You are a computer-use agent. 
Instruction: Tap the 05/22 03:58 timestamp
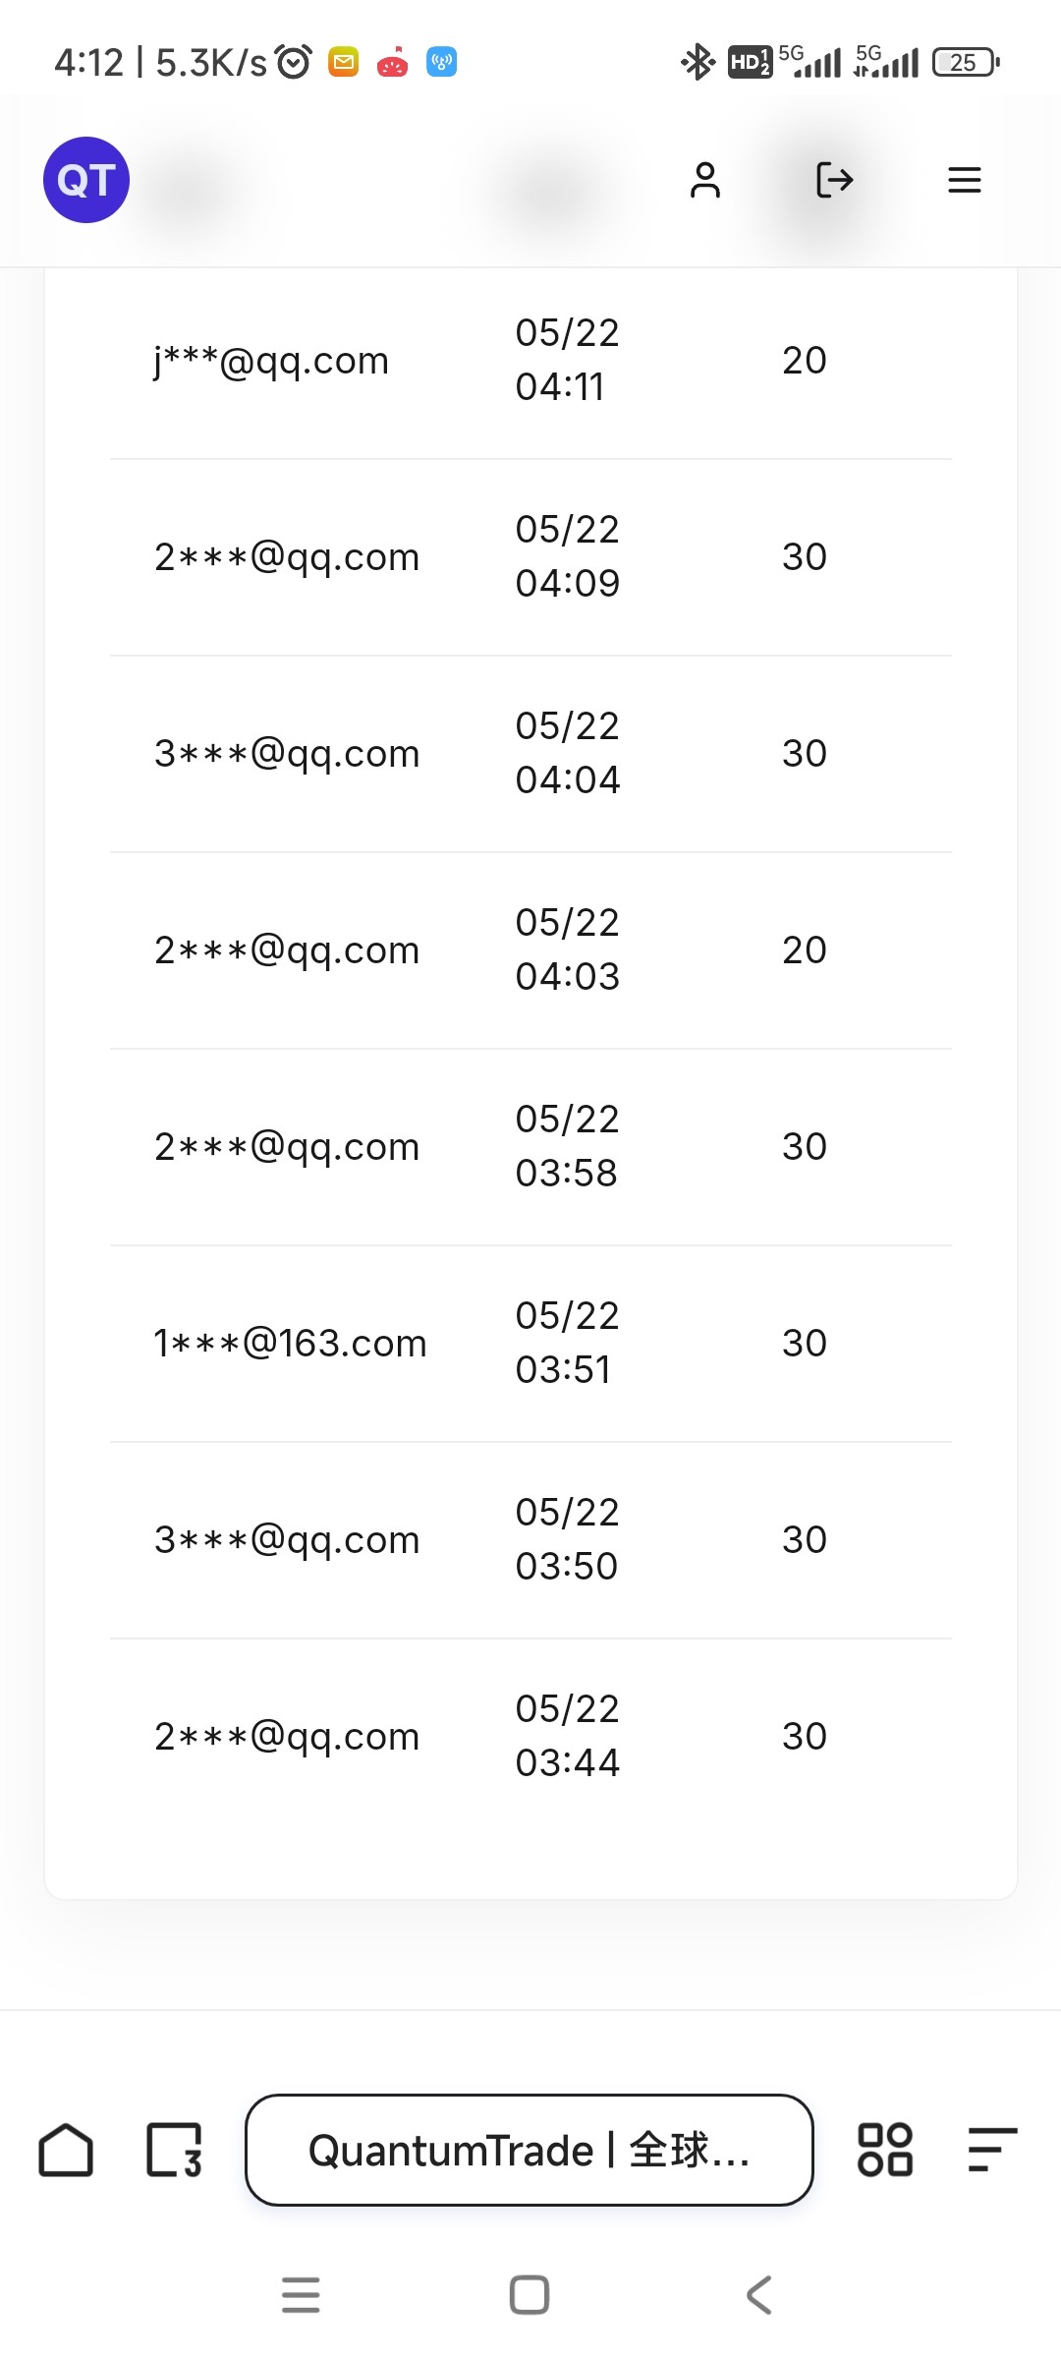pos(568,1146)
